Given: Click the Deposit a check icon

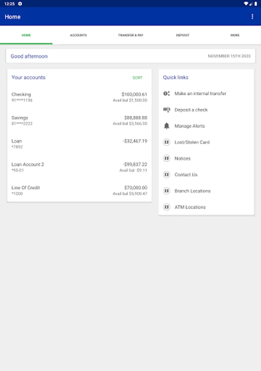Looking at the screenshot, I should click(167, 110).
